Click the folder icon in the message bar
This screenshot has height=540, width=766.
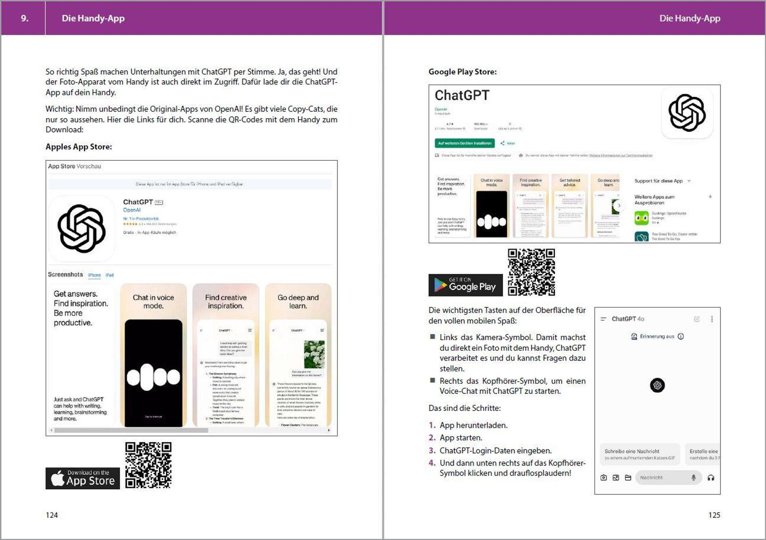point(628,478)
